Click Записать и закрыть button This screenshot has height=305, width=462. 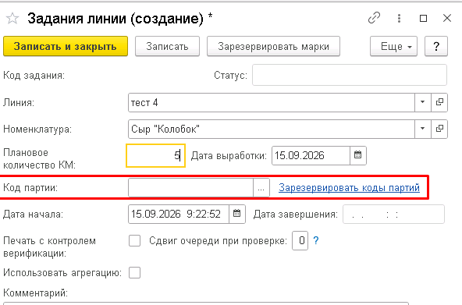point(66,46)
